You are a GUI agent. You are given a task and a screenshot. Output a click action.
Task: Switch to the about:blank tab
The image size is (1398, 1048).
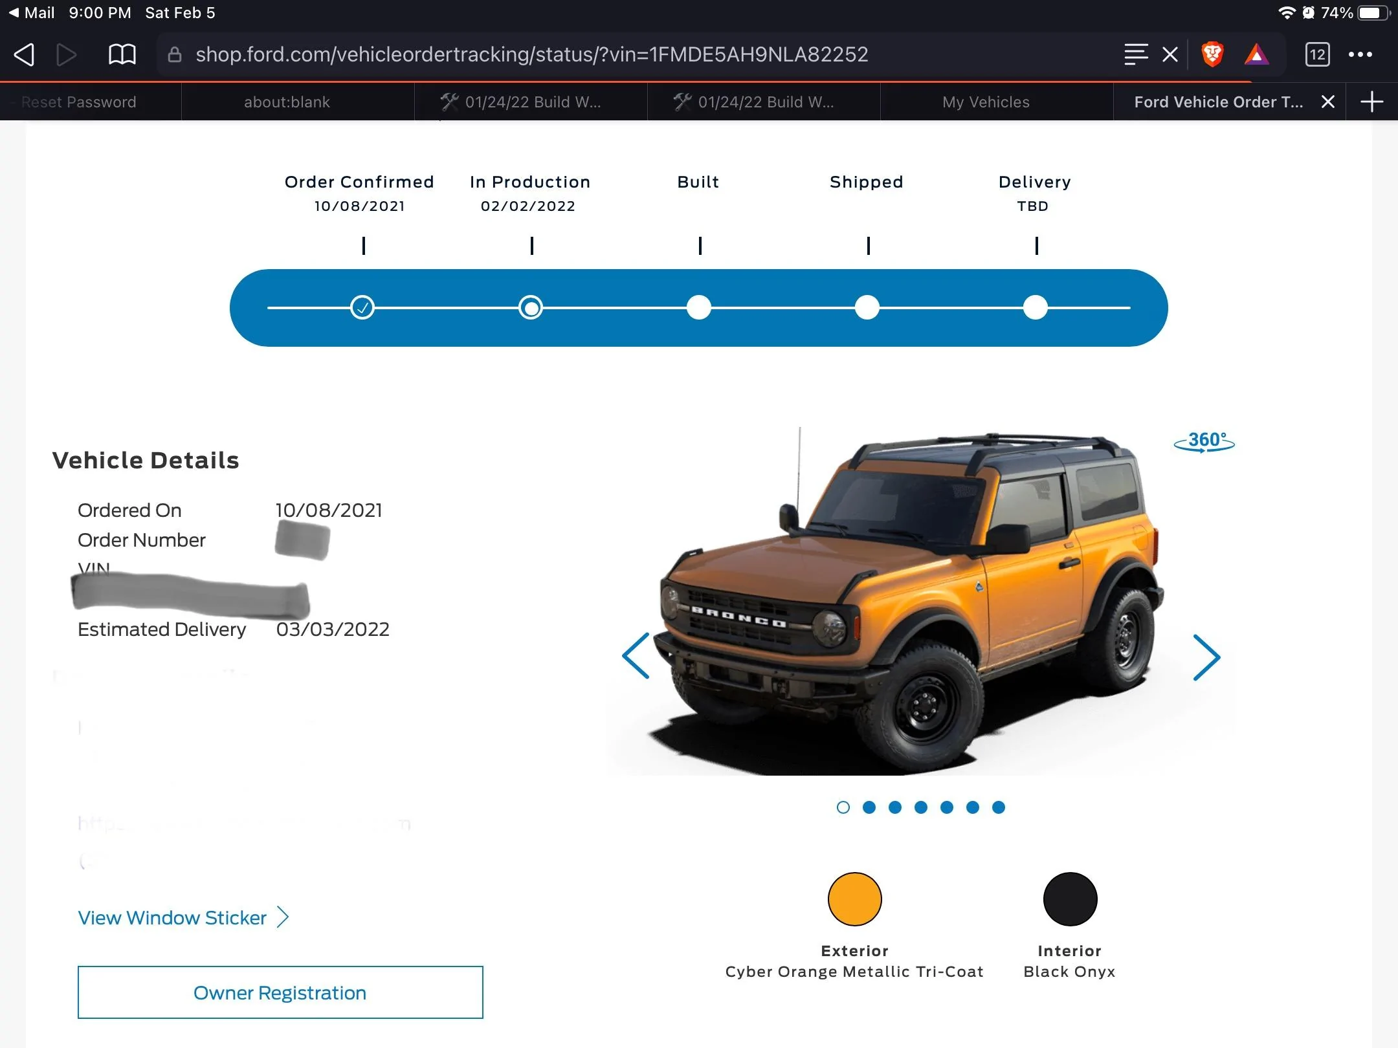(x=287, y=102)
